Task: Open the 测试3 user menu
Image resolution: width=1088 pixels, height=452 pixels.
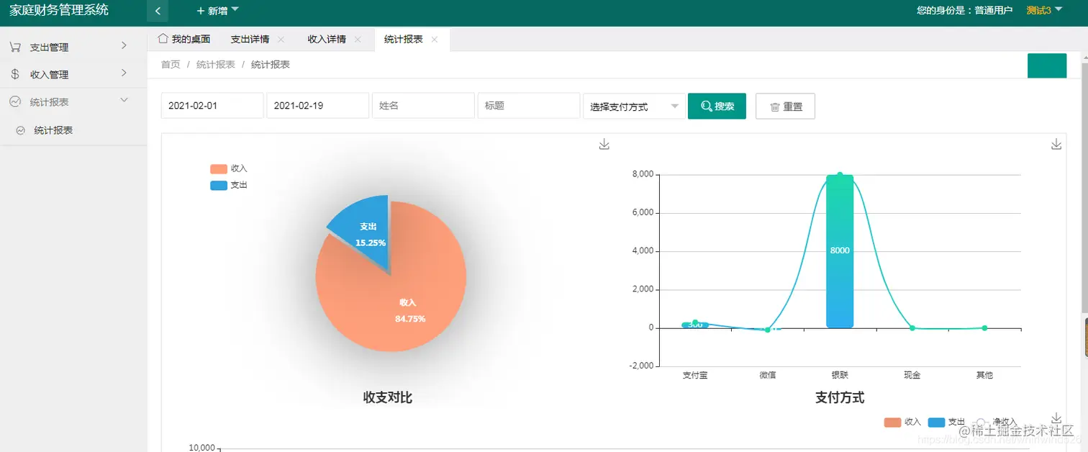Action: pyautogui.click(x=1044, y=10)
